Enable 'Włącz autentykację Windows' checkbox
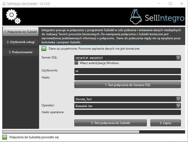 click(x=76, y=63)
